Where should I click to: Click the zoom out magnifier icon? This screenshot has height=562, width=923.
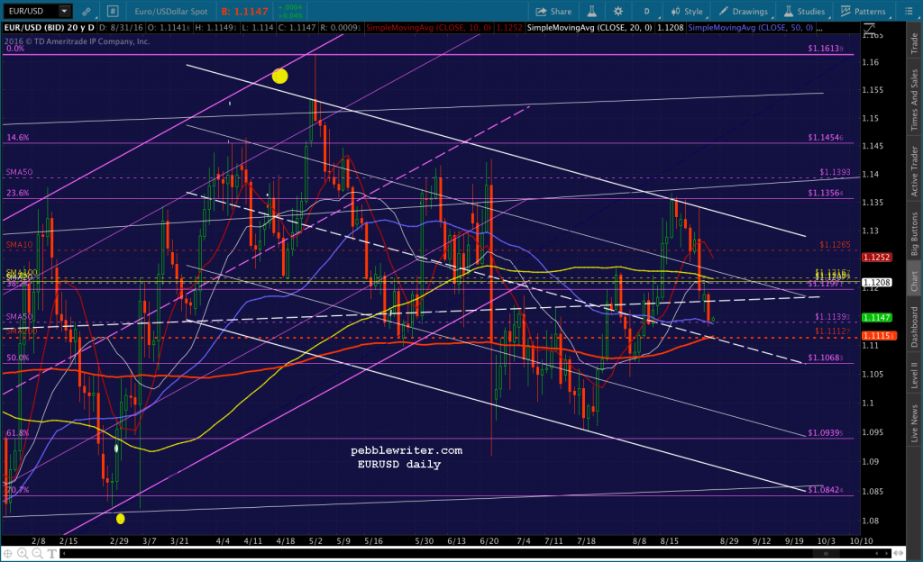point(37,553)
